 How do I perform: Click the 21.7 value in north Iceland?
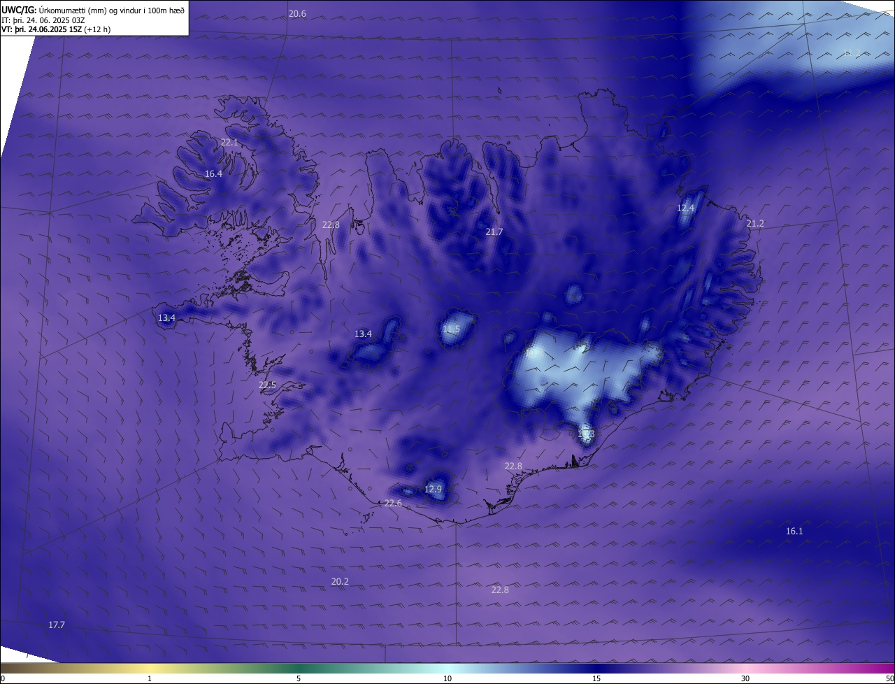click(494, 232)
